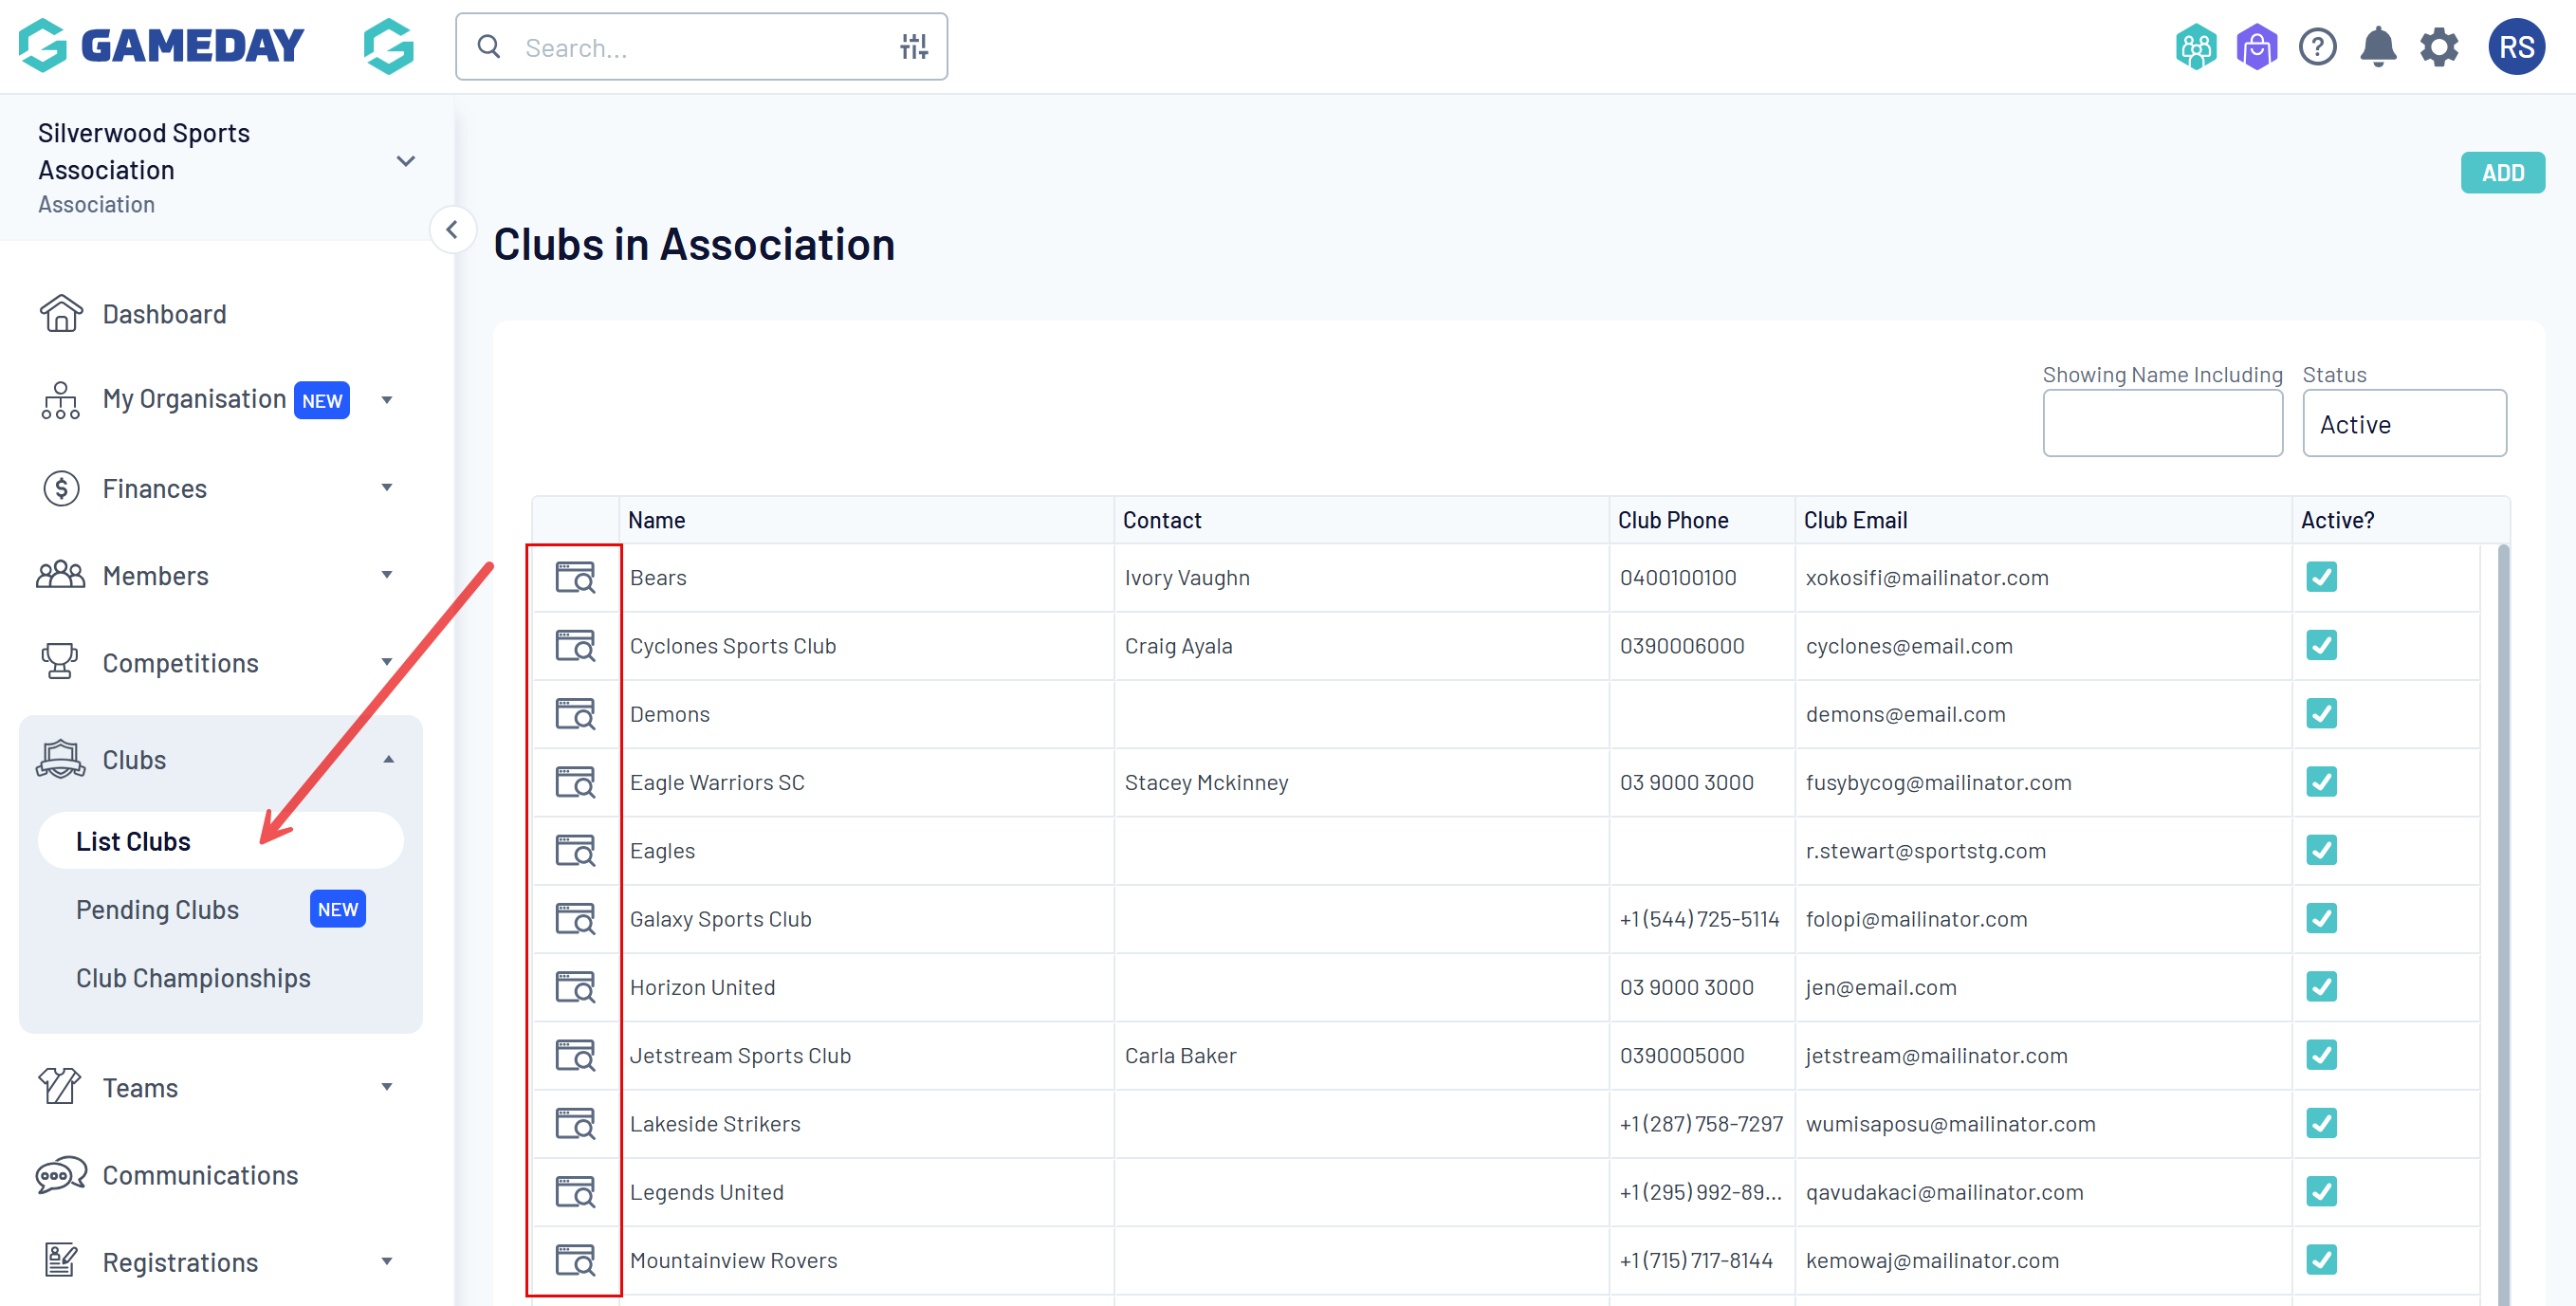Select Club Championships menu item
The height and width of the screenshot is (1306, 2576).
[x=193, y=977]
